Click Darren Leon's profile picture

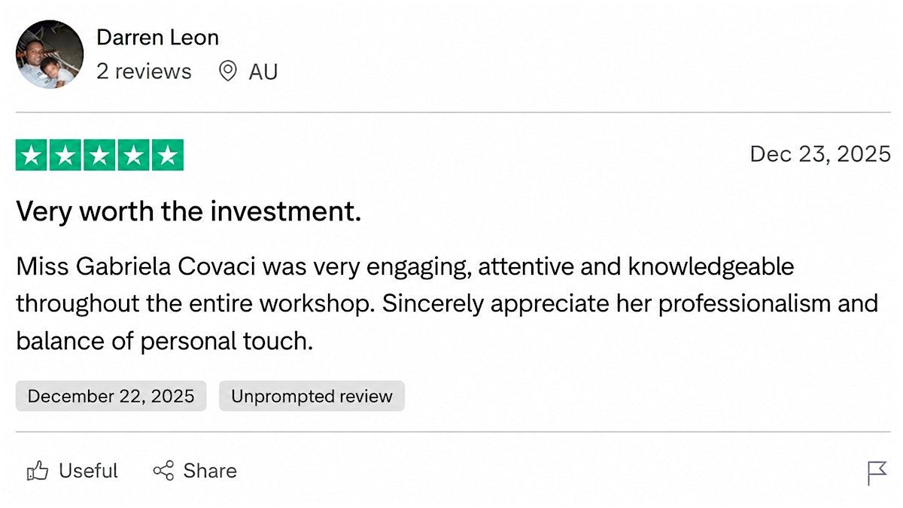click(x=50, y=54)
